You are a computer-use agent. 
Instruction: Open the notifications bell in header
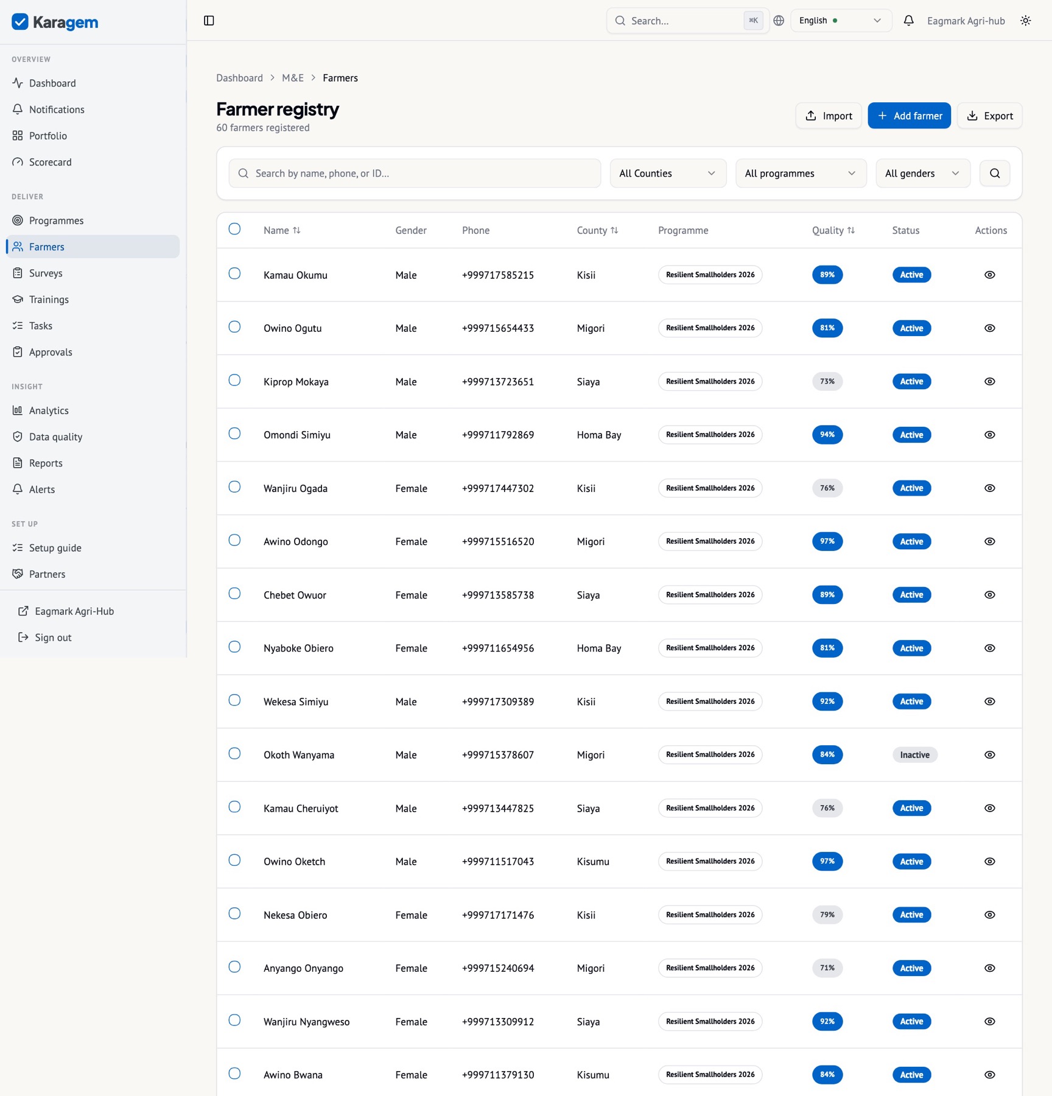tap(908, 21)
